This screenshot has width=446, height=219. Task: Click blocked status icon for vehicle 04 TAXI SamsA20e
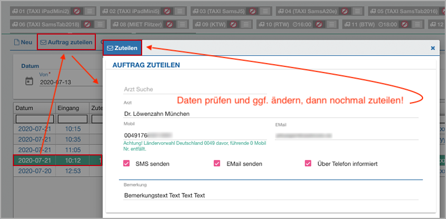click(x=345, y=11)
